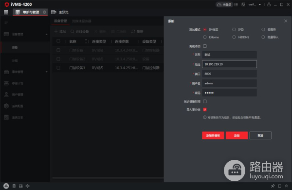The width and height of the screenshot is (292, 190).
Task: Click the 用户名 field showing admin
Action: [229, 83]
